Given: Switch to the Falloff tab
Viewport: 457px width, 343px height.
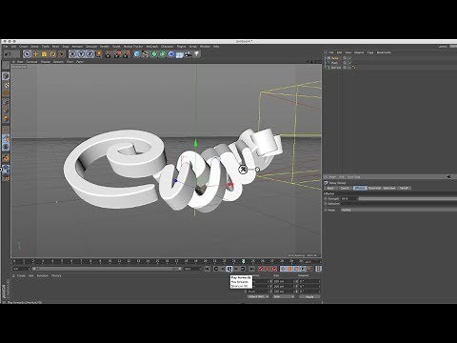Looking at the screenshot, I should (404, 188).
